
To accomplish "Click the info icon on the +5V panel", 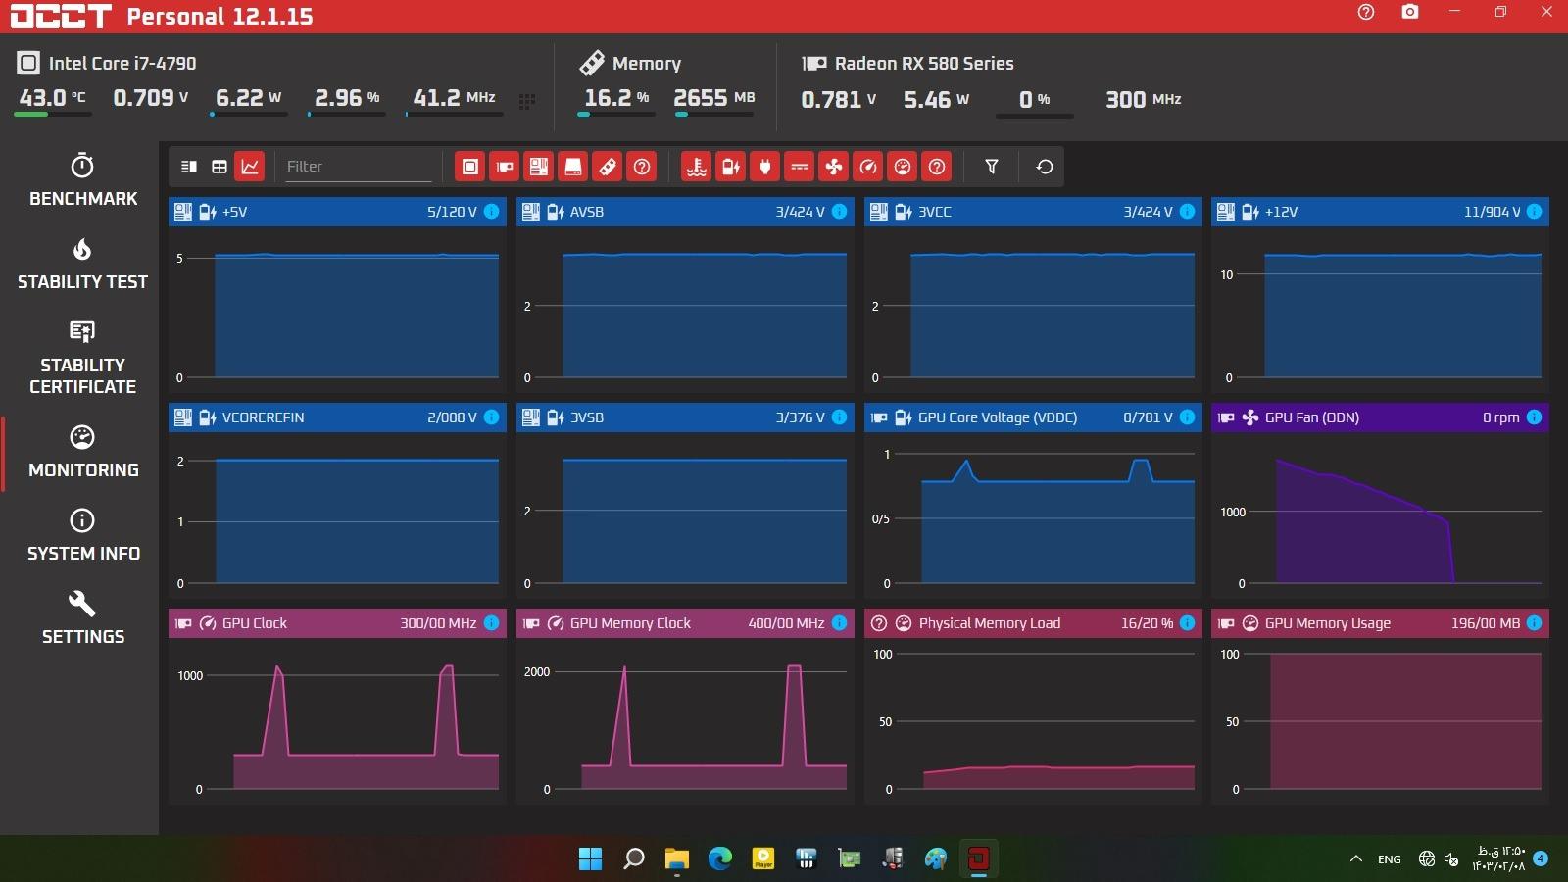I will click(492, 212).
